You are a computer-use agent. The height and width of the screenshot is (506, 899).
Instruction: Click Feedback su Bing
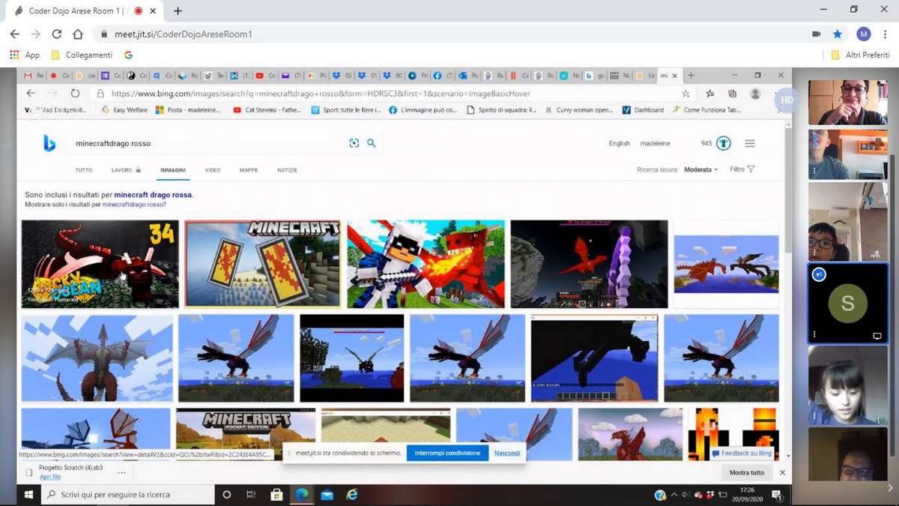point(742,454)
